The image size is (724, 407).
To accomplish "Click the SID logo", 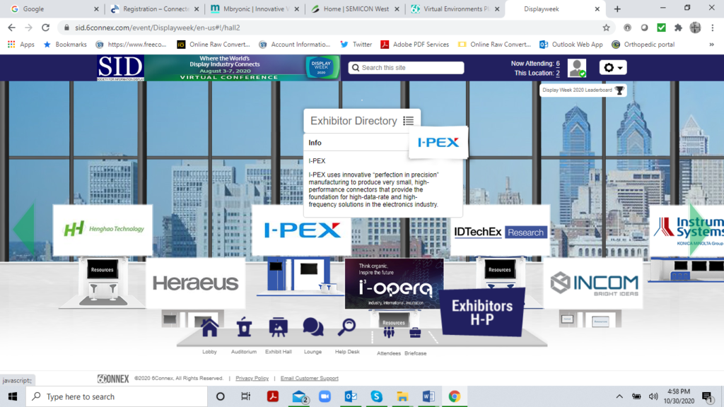I will tap(120, 68).
